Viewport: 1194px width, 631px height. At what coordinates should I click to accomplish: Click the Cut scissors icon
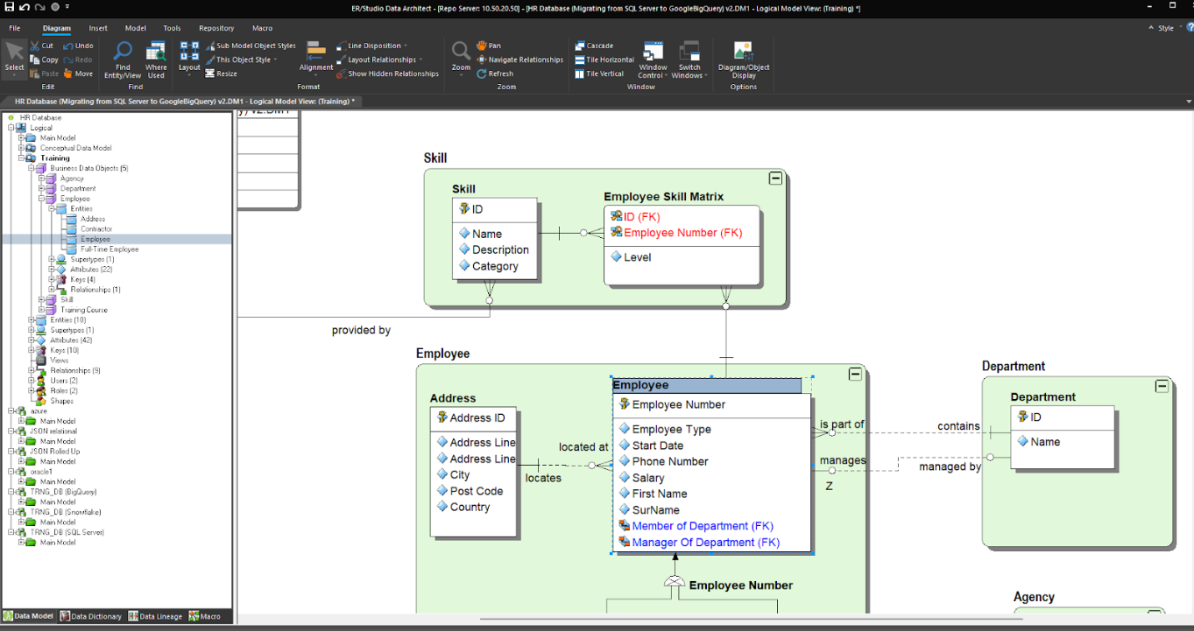pyautogui.click(x=34, y=46)
